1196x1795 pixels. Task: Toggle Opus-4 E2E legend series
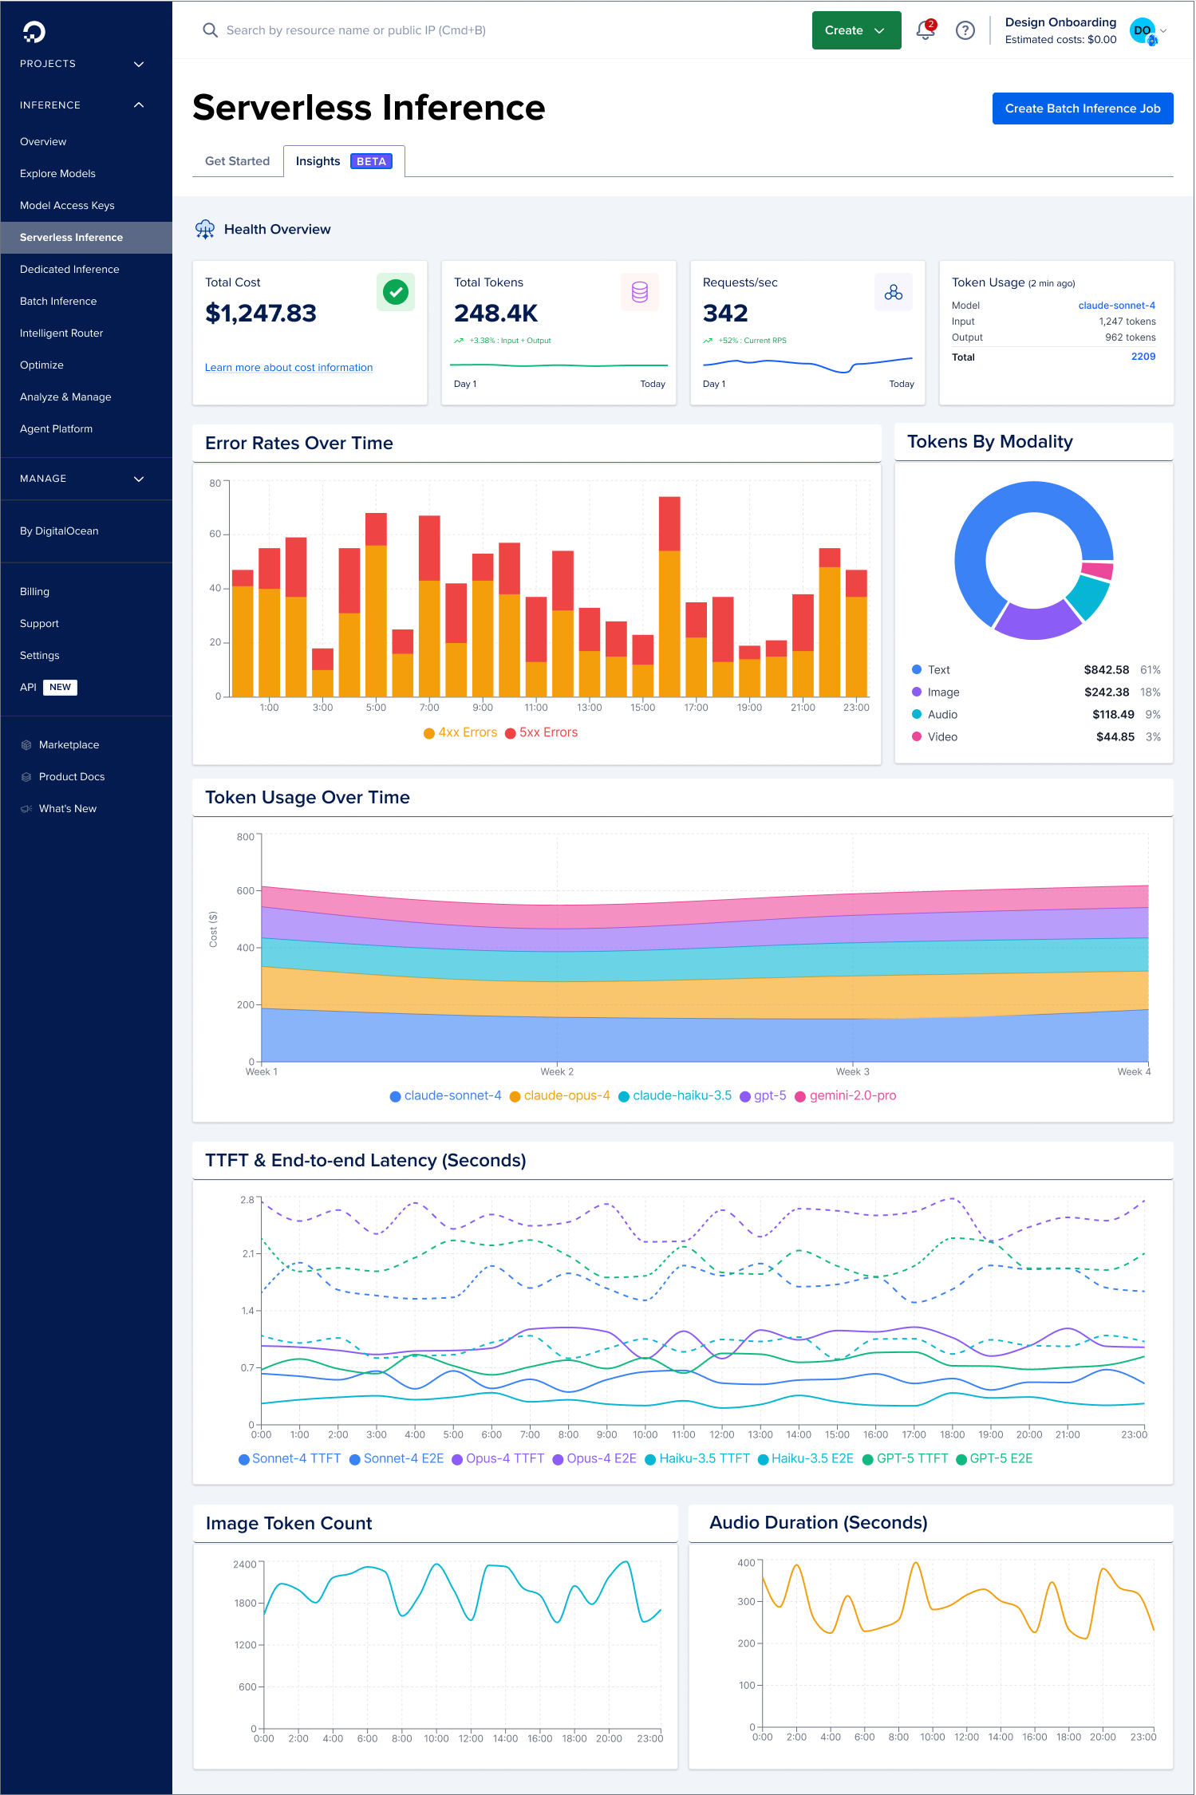(x=594, y=1459)
